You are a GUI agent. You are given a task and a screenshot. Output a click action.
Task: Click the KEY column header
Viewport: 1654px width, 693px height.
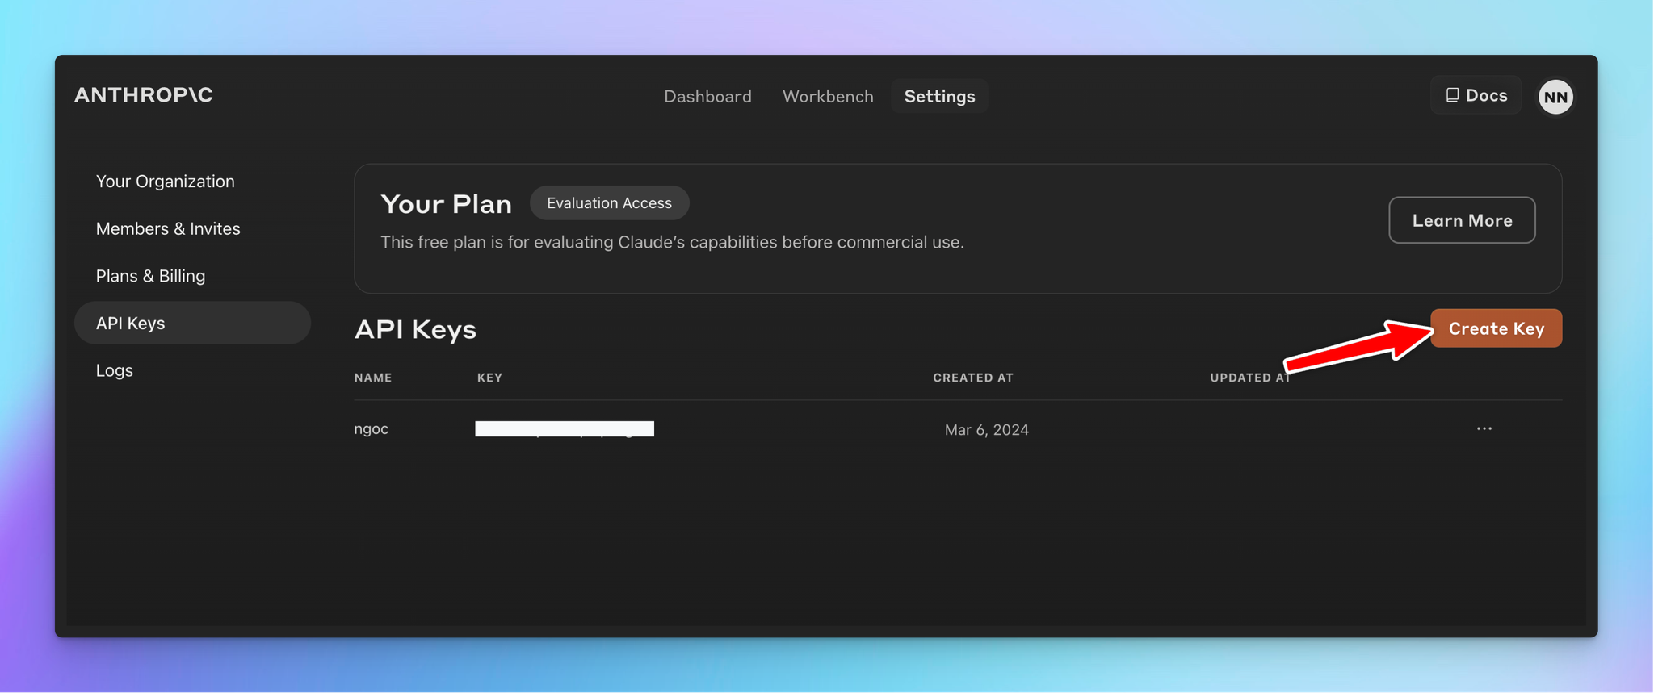(489, 378)
